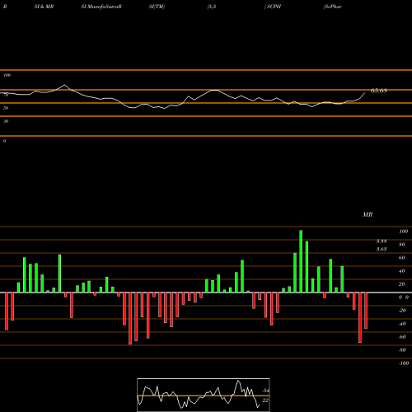Click the 22 value in mini chart
This screenshot has height=412, width=412.
[265, 400]
